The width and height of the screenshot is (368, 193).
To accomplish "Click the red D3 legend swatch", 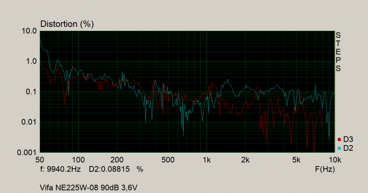I will (339, 139).
